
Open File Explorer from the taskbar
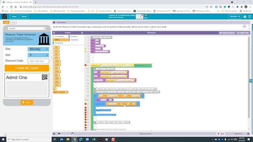pos(68,139)
